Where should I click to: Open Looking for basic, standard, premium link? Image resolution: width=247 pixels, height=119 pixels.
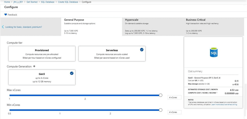(x=24, y=27)
